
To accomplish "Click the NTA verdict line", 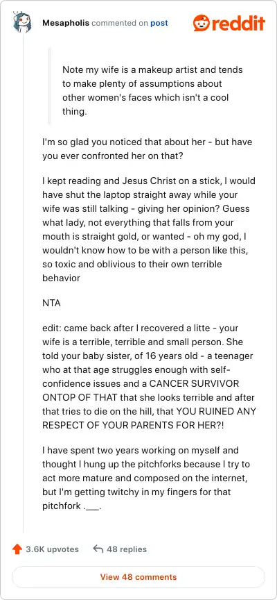I will click(51, 303).
